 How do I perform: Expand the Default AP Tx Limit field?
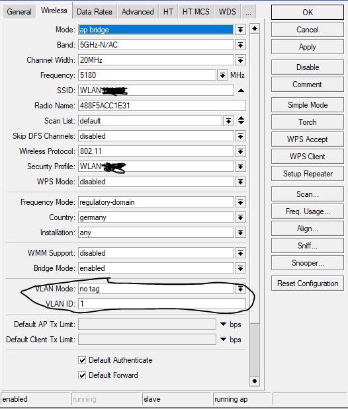coord(223,324)
